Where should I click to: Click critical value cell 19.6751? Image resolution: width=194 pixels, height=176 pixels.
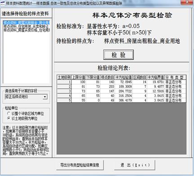(x=156, y=82)
